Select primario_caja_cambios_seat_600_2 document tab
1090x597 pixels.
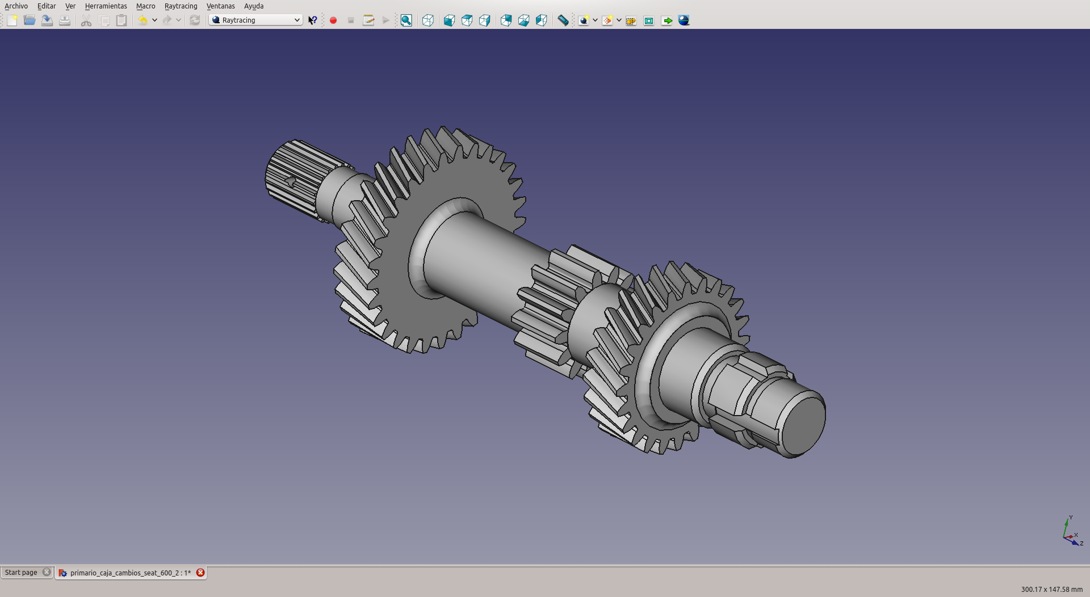(x=131, y=573)
